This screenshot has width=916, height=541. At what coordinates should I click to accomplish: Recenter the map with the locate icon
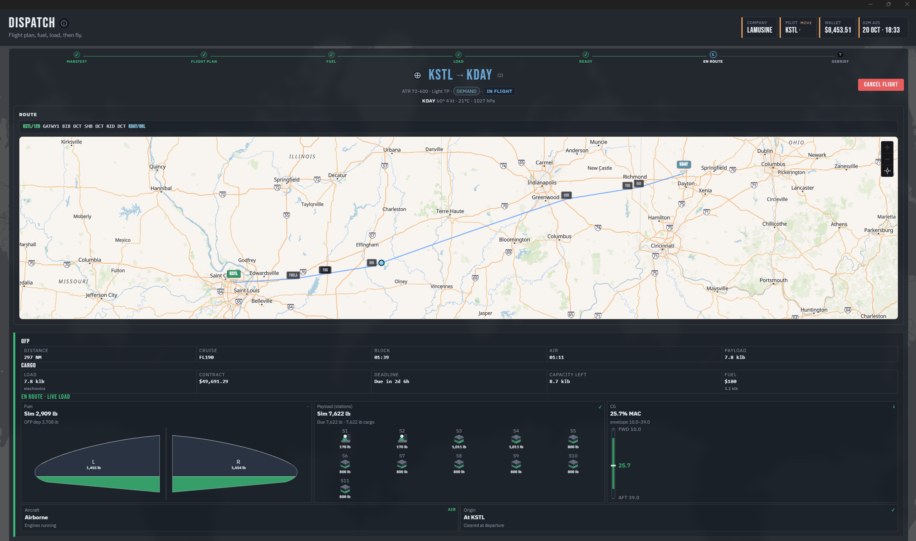(887, 171)
